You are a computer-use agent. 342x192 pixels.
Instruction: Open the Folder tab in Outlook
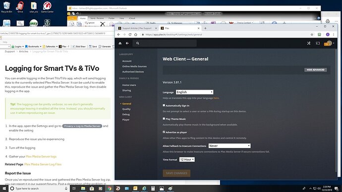112,18
